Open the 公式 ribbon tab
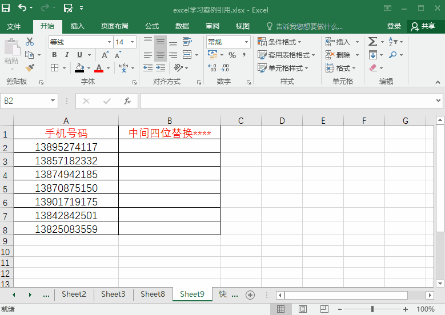 [152, 26]
